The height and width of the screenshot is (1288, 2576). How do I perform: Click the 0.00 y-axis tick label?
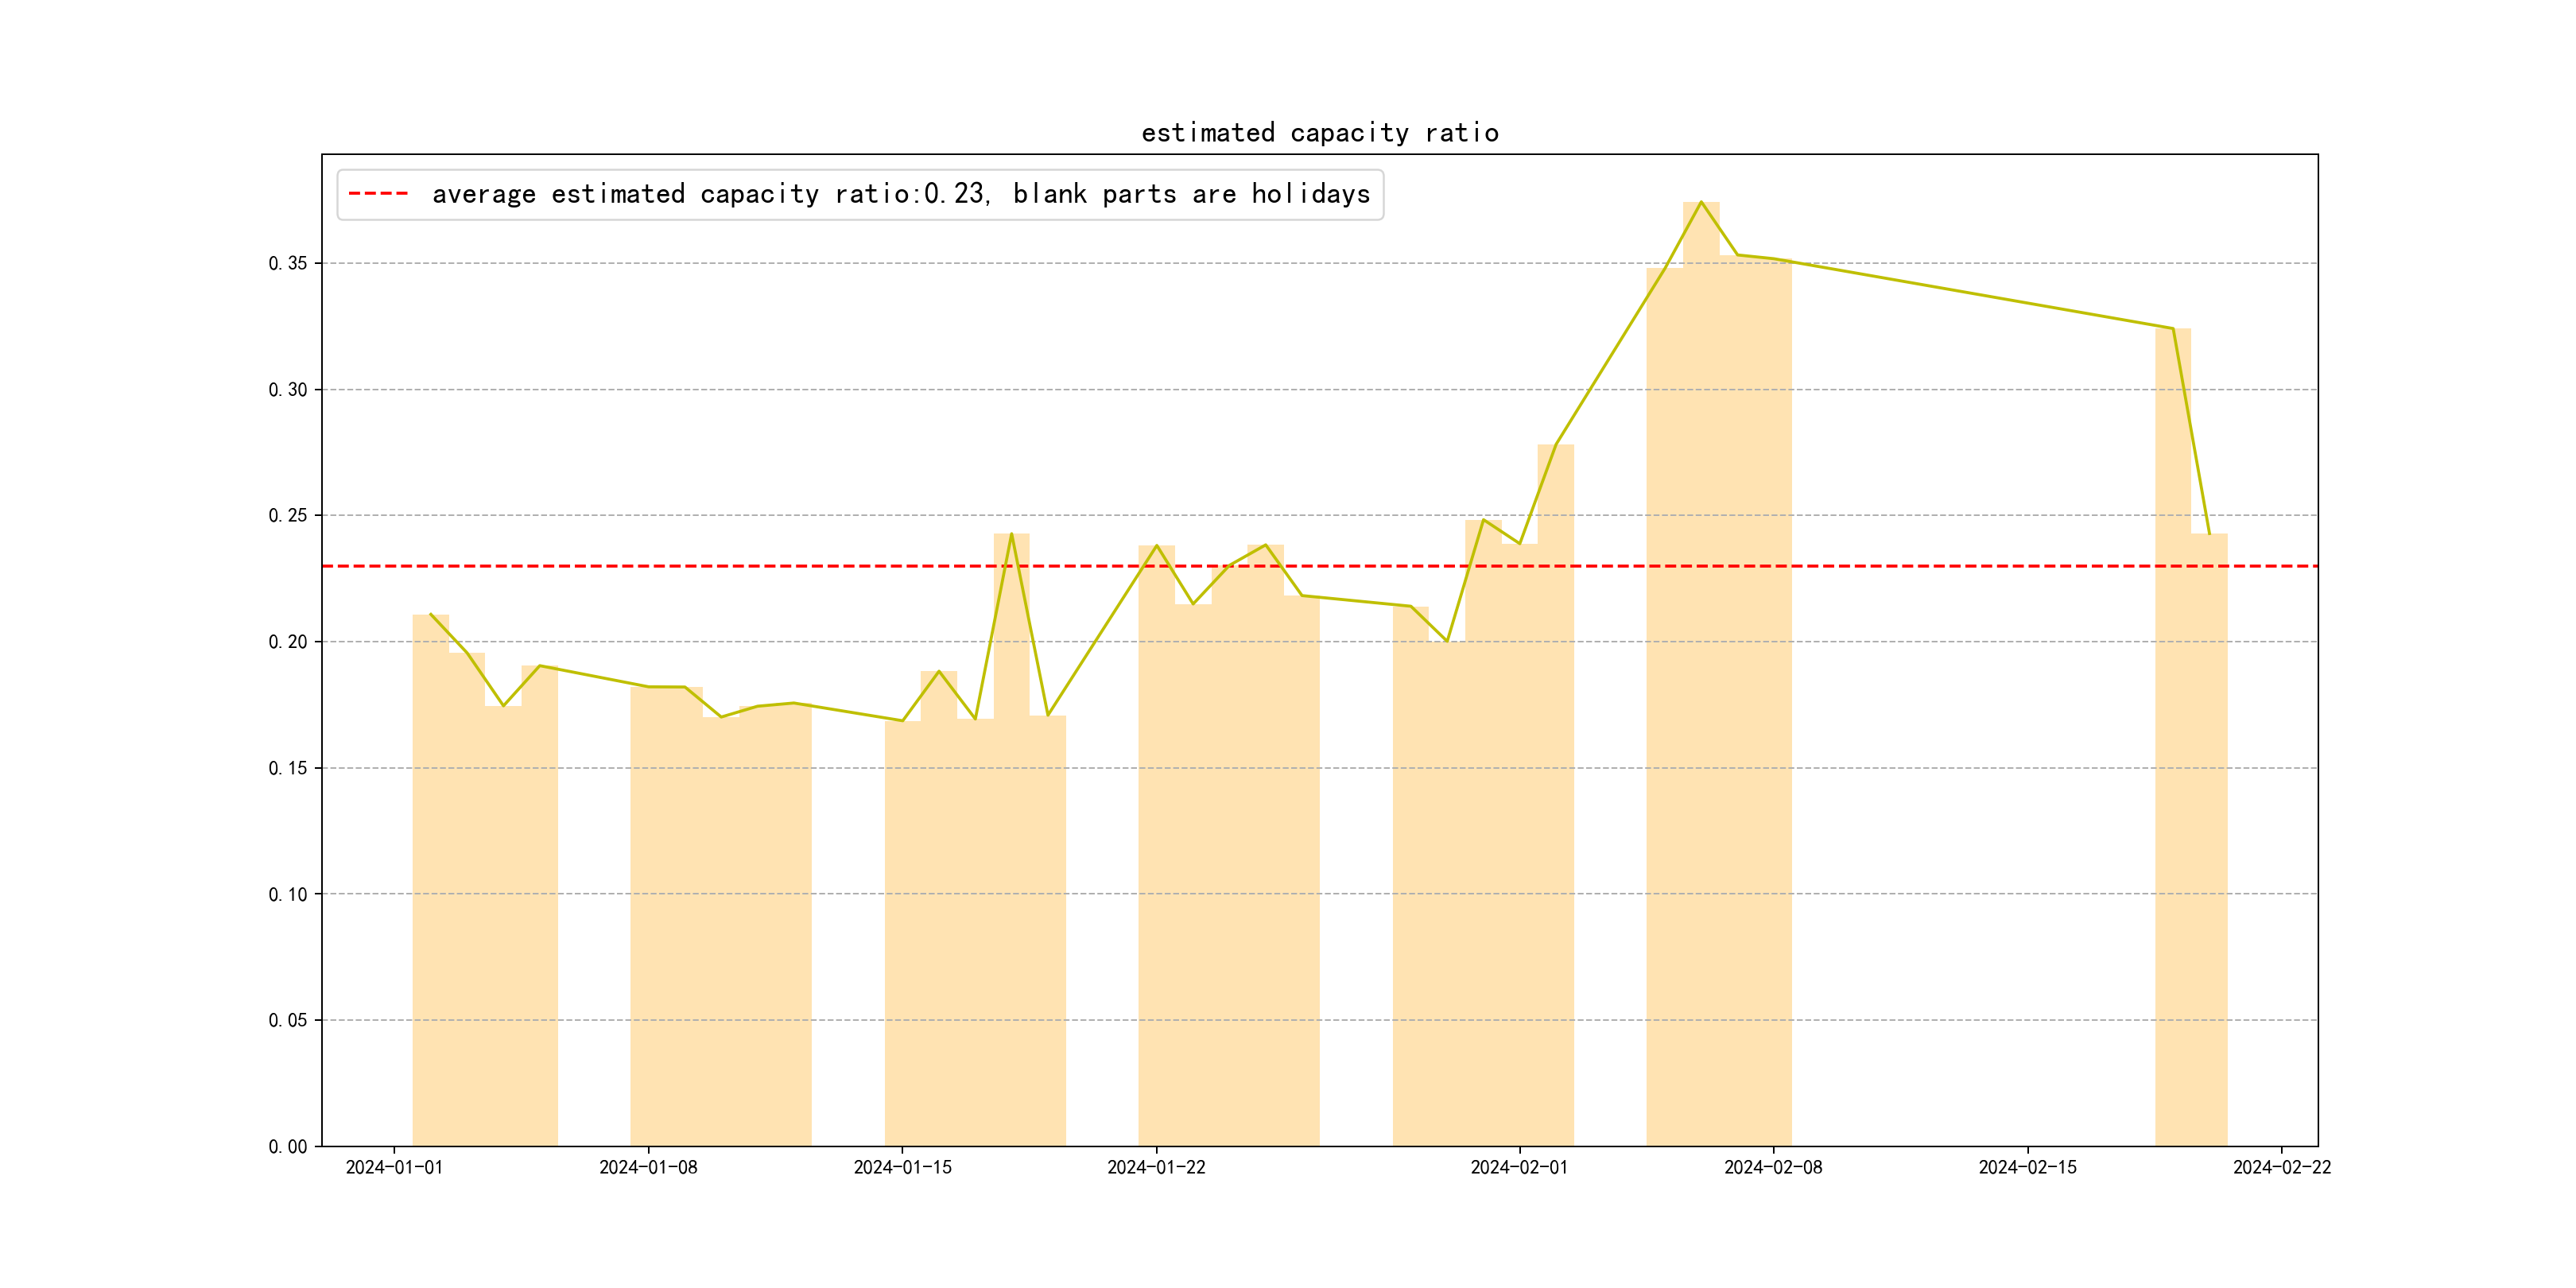point(288,1147)
